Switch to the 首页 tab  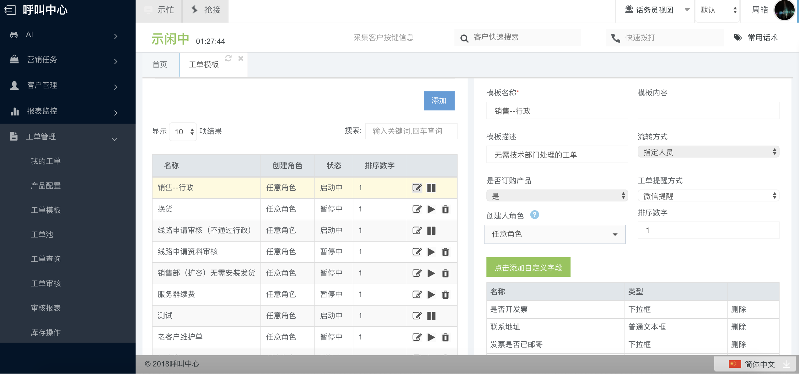pyautogui.click(x=160, y=65)
